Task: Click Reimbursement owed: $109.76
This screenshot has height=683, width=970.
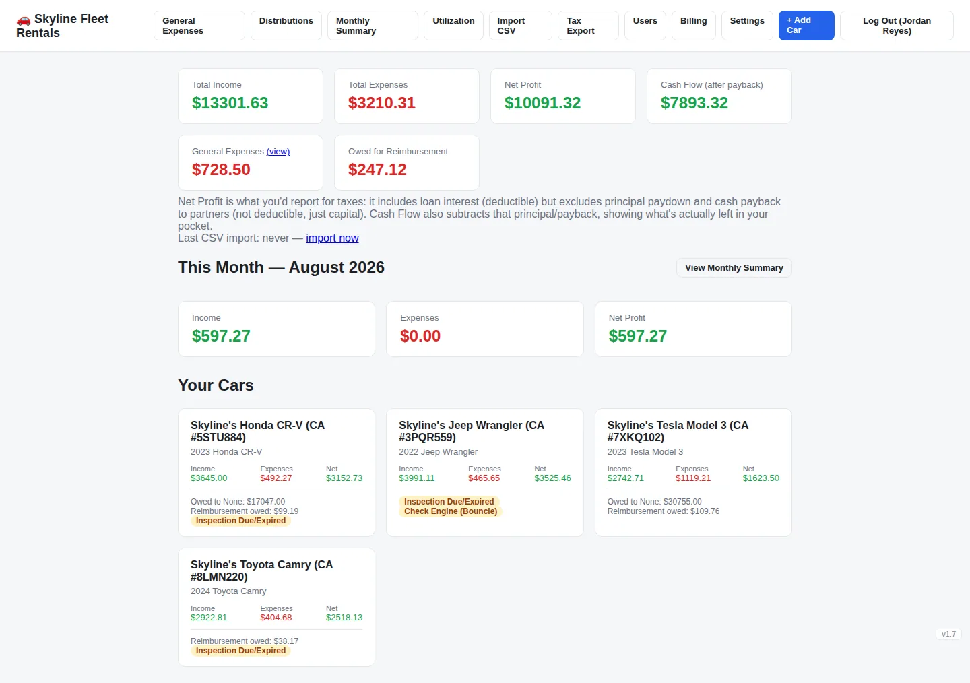Action: pyautogui.click(x=664, y=511)
